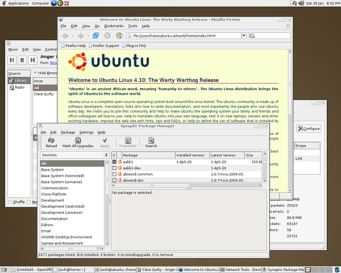This screenshot has width=341, height=273.
Task: Mark the abiword-doc status checkbox
Action: pos(114,180)
